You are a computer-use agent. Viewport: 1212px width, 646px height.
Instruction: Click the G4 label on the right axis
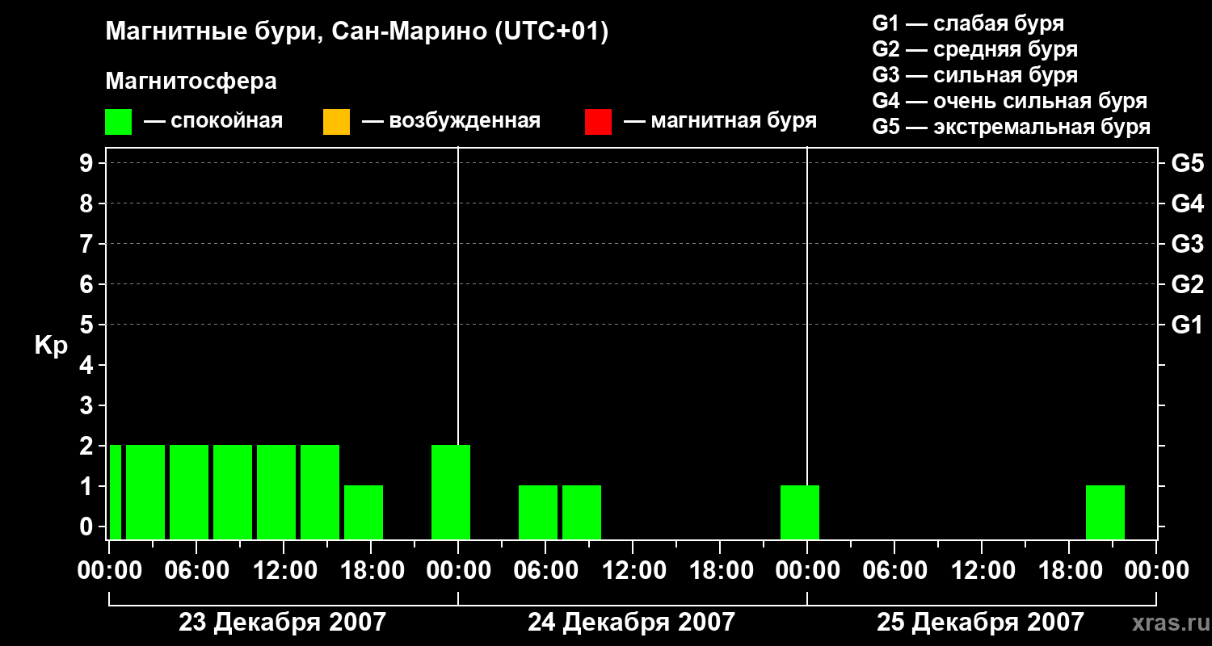pos(1187,203)
